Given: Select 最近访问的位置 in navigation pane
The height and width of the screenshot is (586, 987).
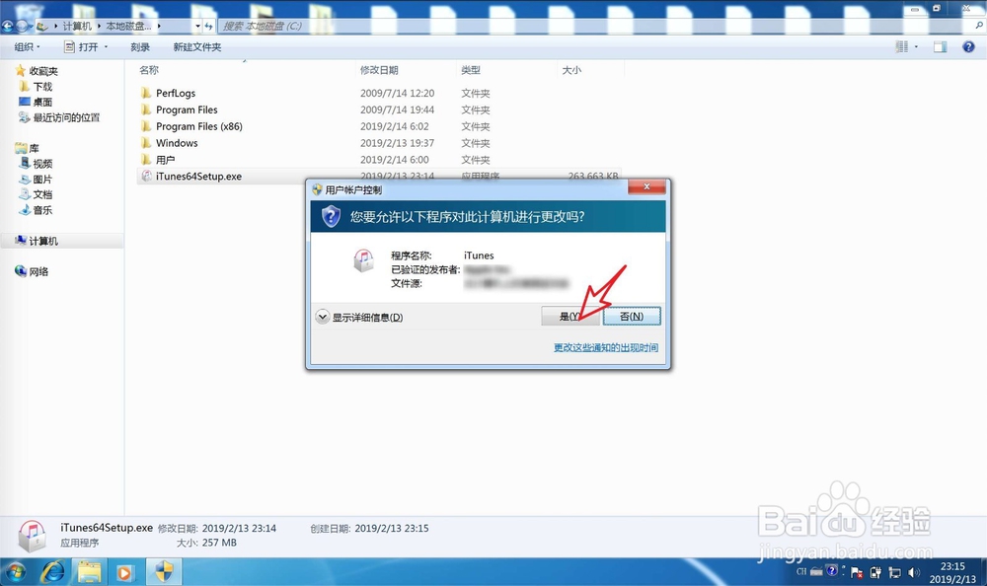Looking at the screenshot, I should click(x=65, y=117).
